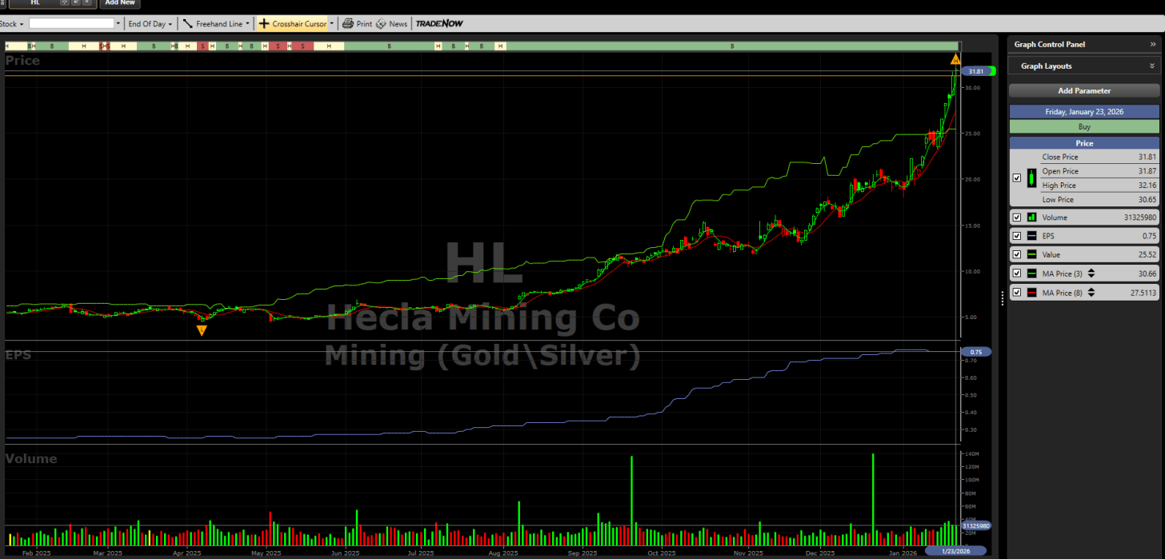Open the News feed icon
The width and height of the screenshot is (1165, 559).
point(381,24)
